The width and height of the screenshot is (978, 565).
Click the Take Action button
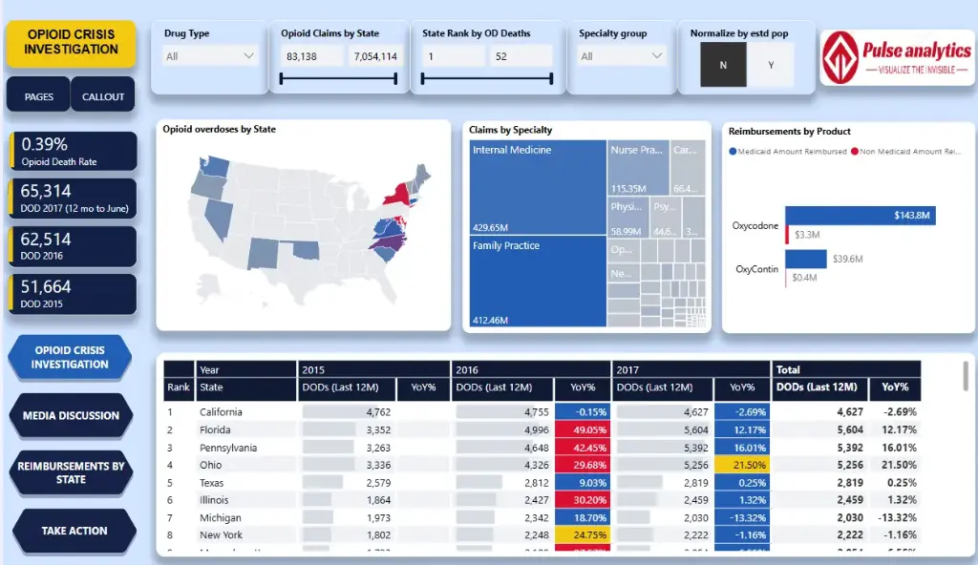point(74,531)
